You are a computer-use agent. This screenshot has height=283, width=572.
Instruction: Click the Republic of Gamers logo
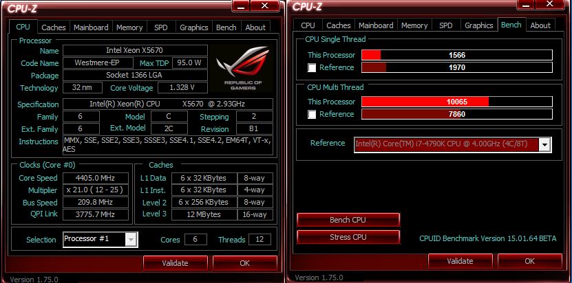[x=242, y=68]
